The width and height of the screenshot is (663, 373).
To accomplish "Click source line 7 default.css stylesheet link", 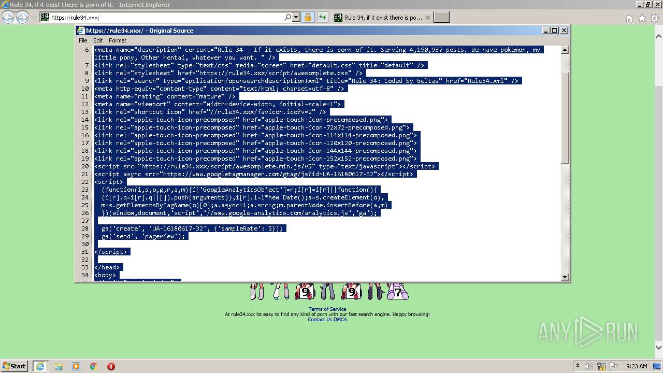I will pos(259,65).
